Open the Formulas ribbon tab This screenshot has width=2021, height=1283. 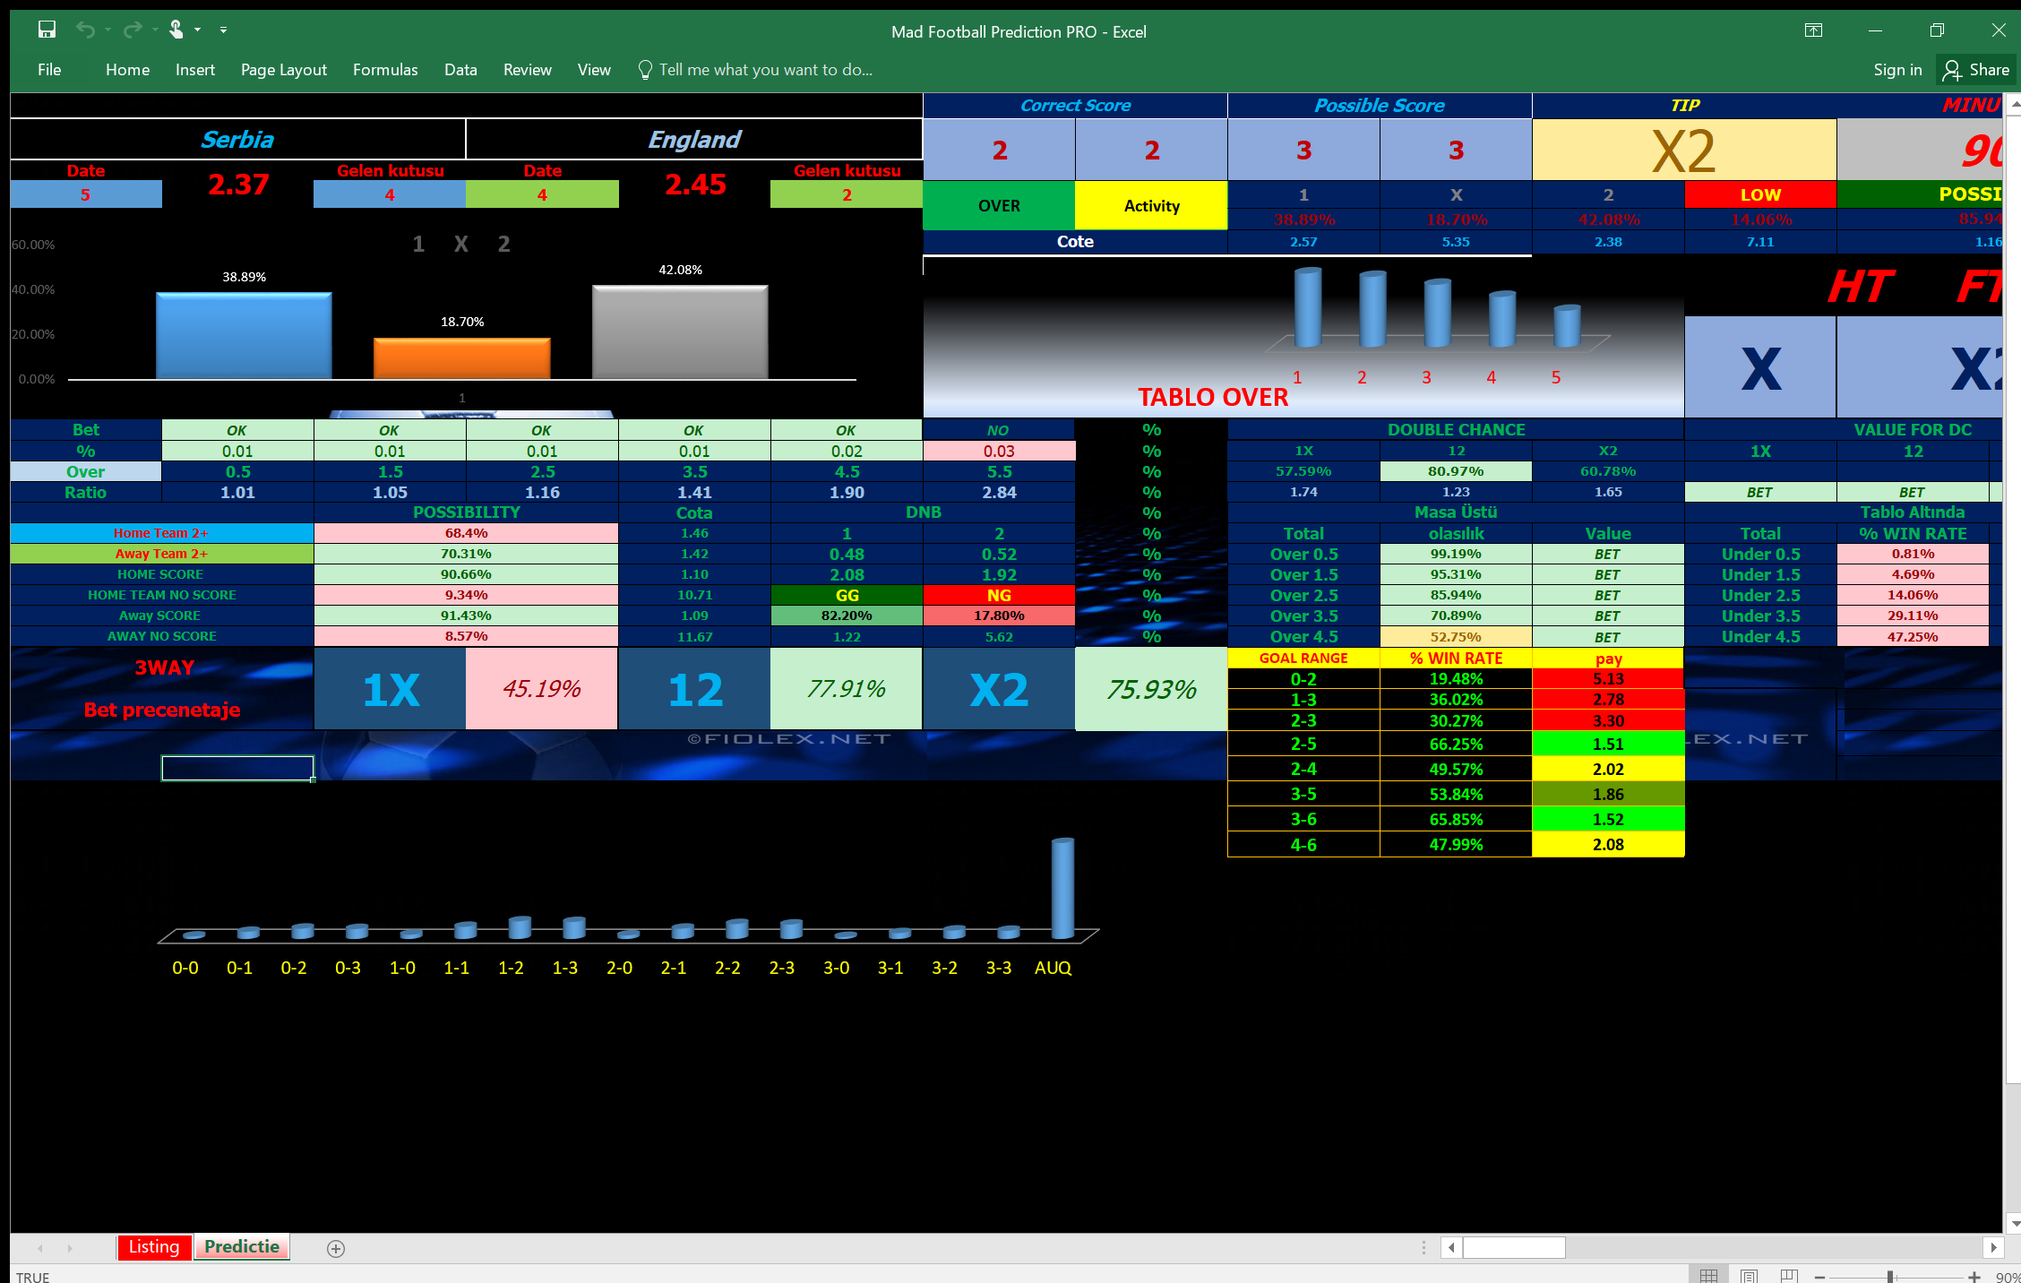tap(384, 70)
